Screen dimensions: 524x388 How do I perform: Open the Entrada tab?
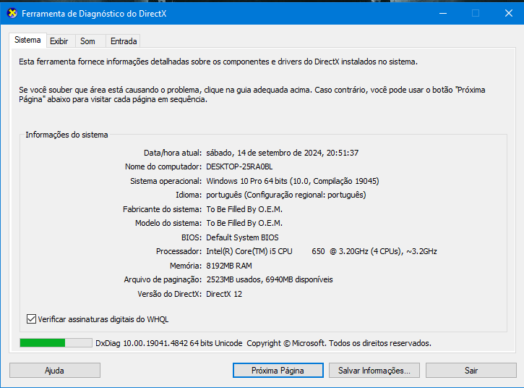(x=124, y=41)
